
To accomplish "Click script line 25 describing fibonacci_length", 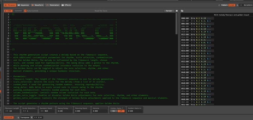I will 62,79.
